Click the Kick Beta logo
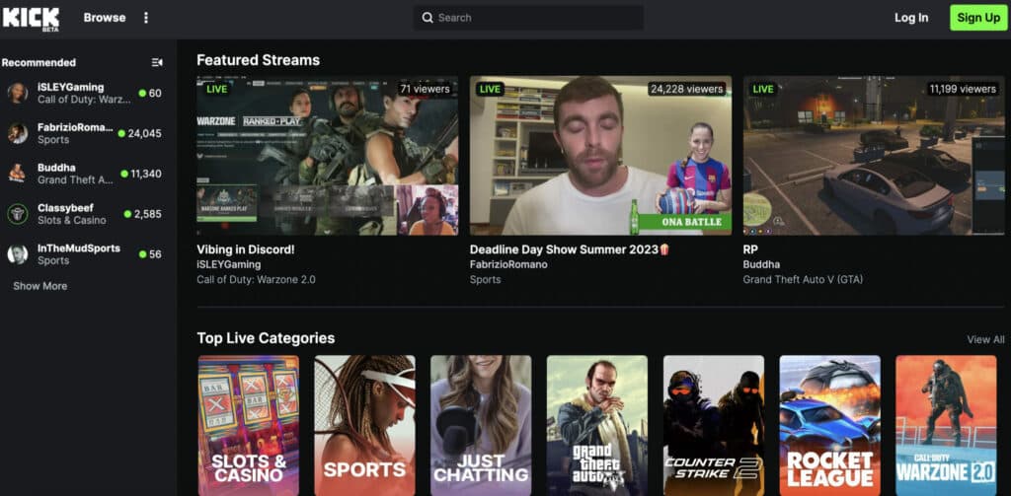1011x496 pixels. [x=31, y=18]
